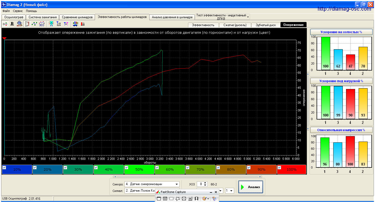The image size is (375, 202).
Task: FastStone Capture: open settings icon
Action: (214, 198)
